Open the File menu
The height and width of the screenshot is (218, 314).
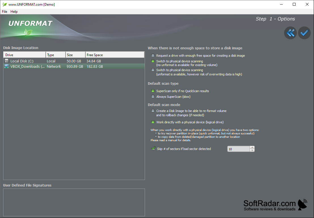[5, 12]
